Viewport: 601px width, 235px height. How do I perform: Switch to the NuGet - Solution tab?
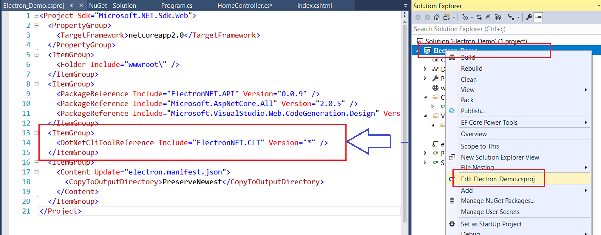tap(112, 5)
